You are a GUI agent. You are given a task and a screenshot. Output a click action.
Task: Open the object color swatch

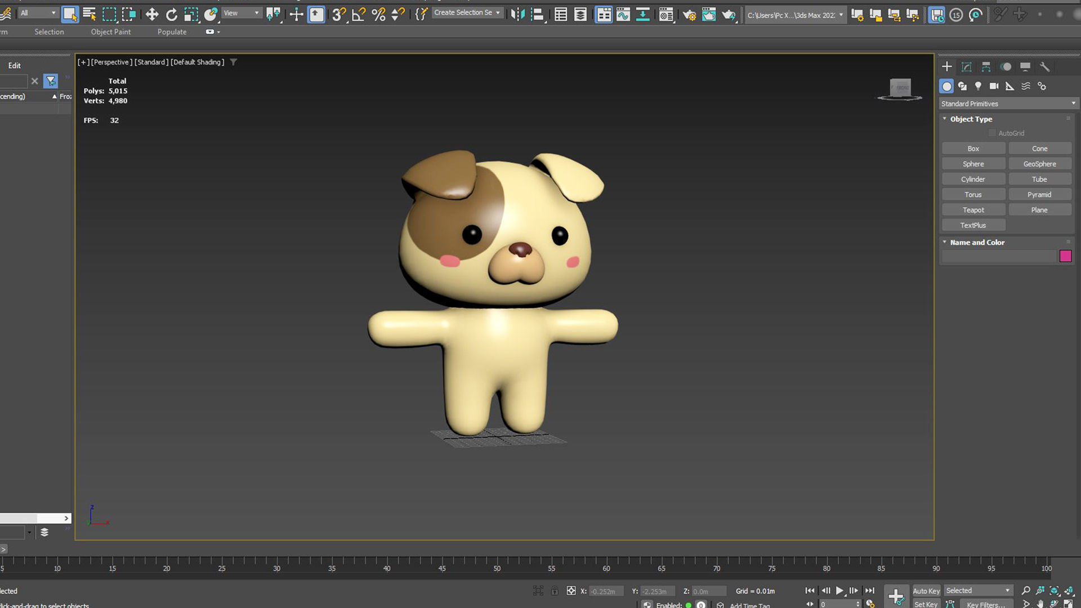pyautogui.click(x=1065, y=256)
